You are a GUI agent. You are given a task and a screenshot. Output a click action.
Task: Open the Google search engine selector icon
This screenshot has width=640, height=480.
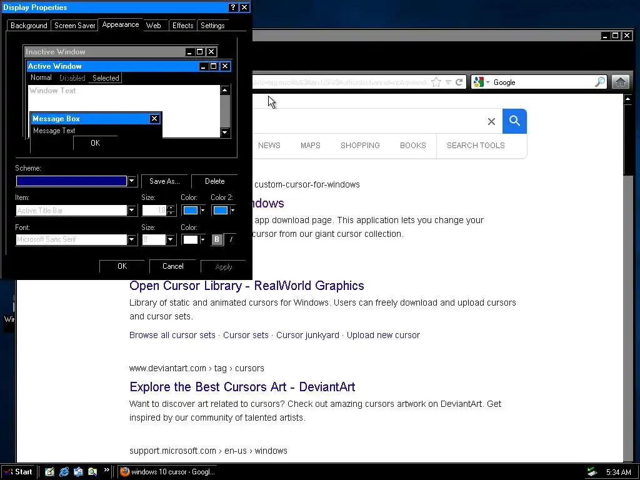[x=481, y=82]
